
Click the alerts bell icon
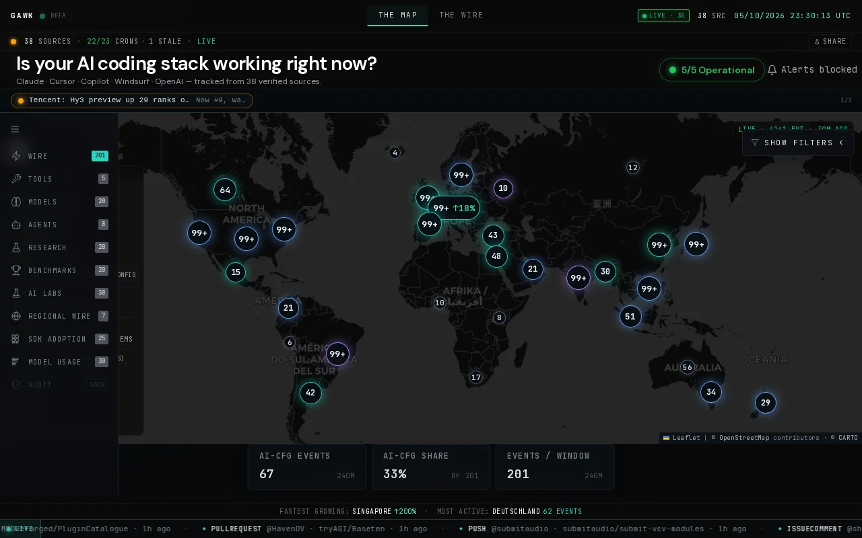coord(772,70)
